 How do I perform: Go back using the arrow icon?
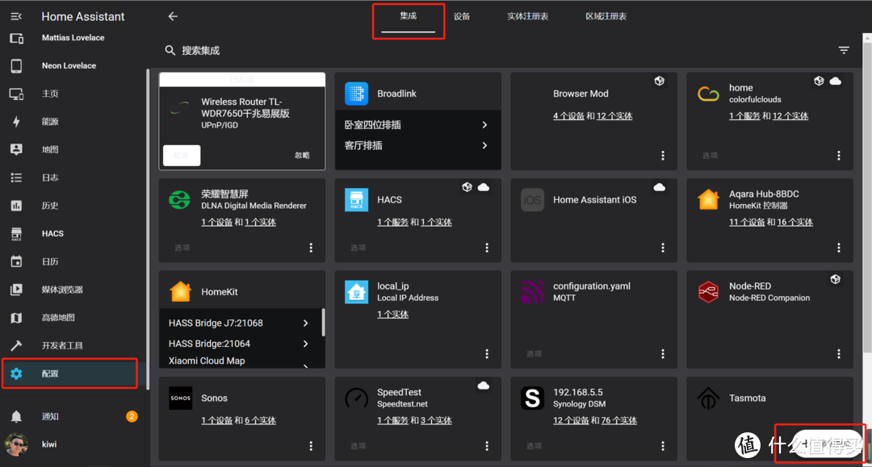coord(173,17)
